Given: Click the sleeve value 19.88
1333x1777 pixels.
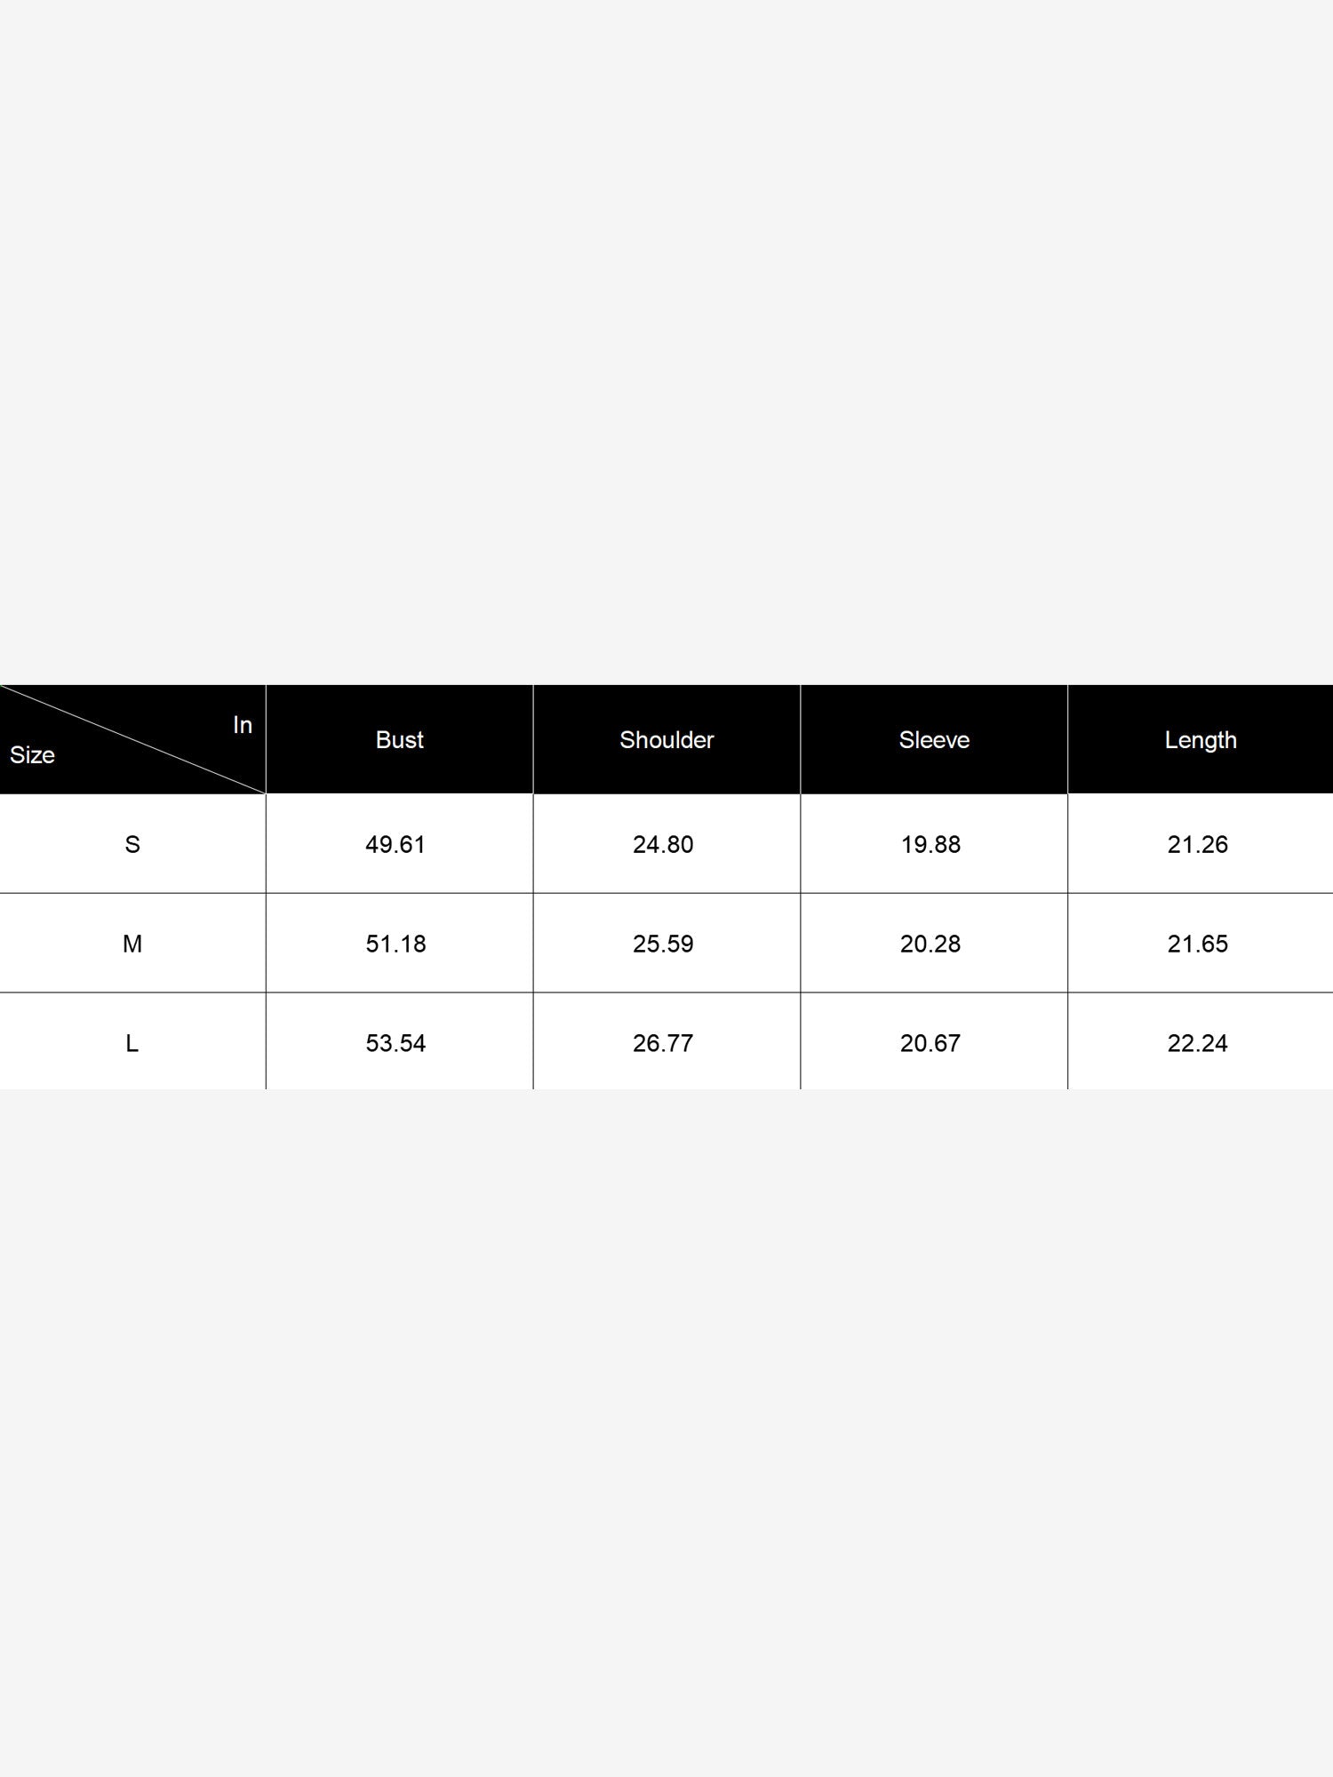Looking at the screenshot, I should click(x=930, y=844).
